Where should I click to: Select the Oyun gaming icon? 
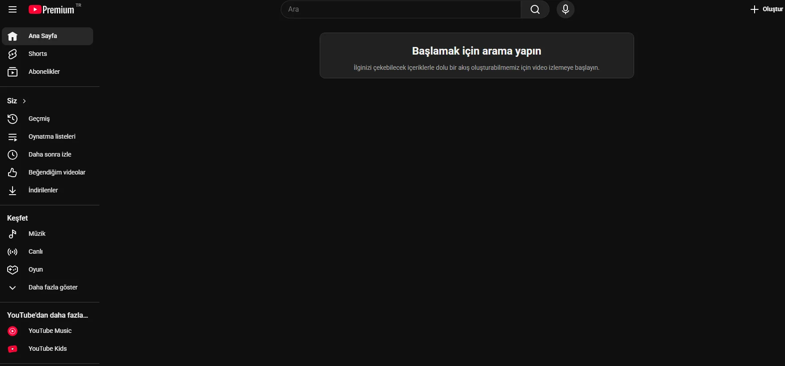click(13, 270)
